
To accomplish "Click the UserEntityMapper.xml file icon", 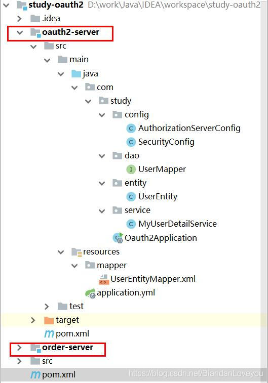I will pos(104,279).
